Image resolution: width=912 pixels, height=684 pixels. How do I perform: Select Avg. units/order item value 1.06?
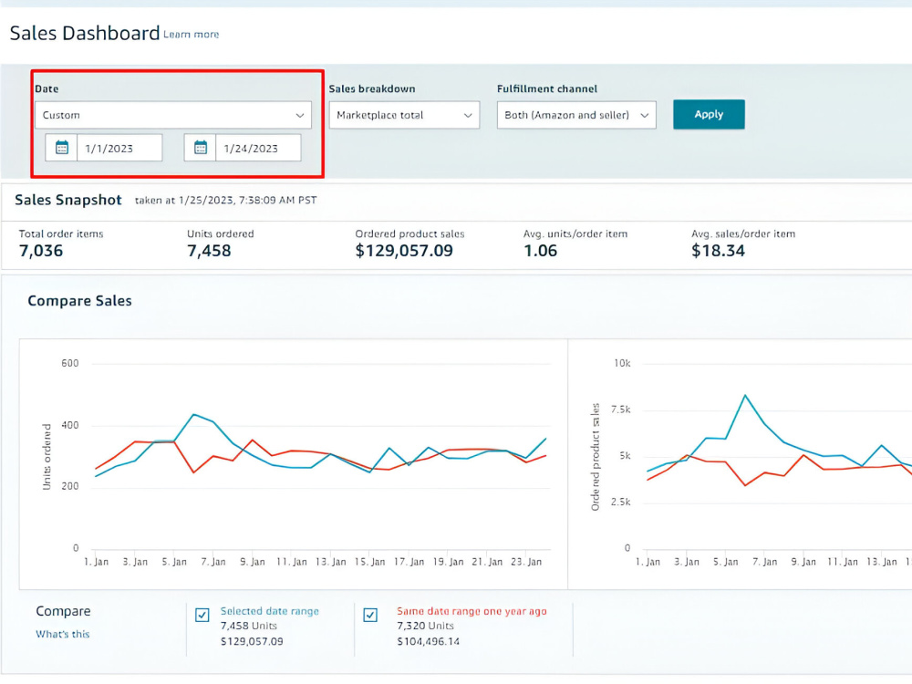(x=540, y=251)
